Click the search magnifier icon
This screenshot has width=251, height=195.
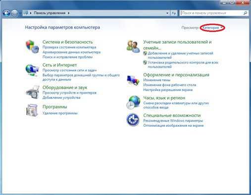pos(245,13)
